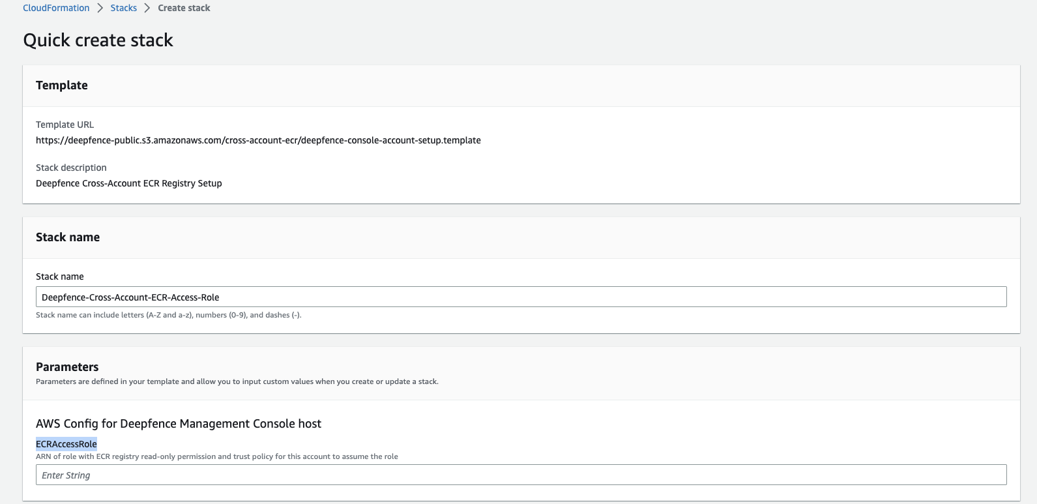1037x504 pixels.
Task: Click the Template section heading
Action: coord(62,85)
